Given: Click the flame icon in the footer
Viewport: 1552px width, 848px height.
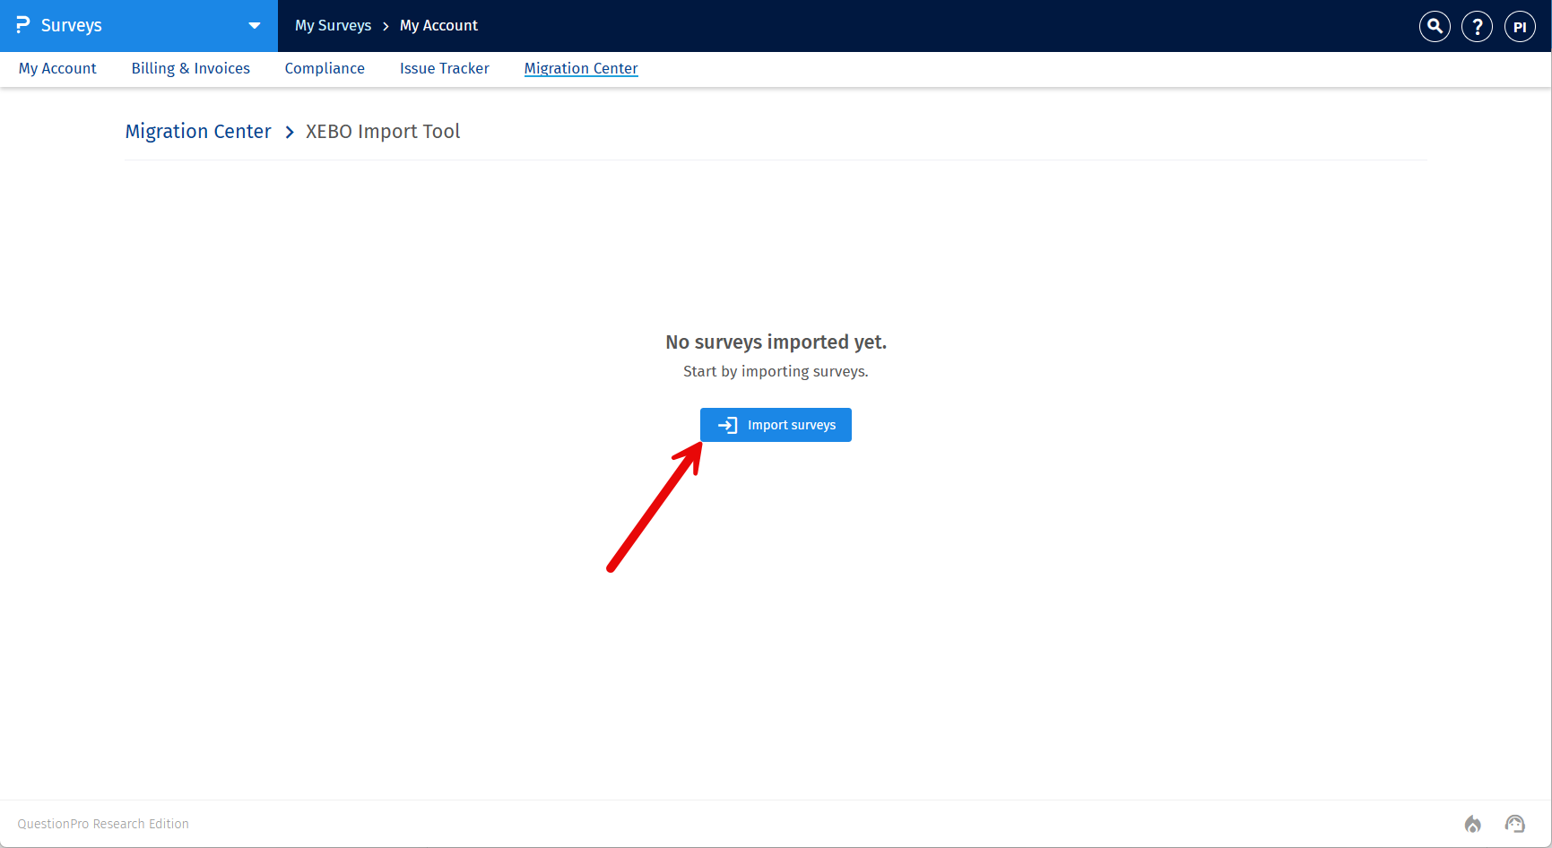Looking at the screenshot, I should (x=1472, y=824).
